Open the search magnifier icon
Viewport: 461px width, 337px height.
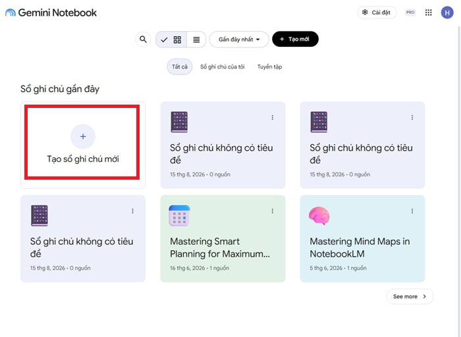pyautogui.click(x=143, y=39)
